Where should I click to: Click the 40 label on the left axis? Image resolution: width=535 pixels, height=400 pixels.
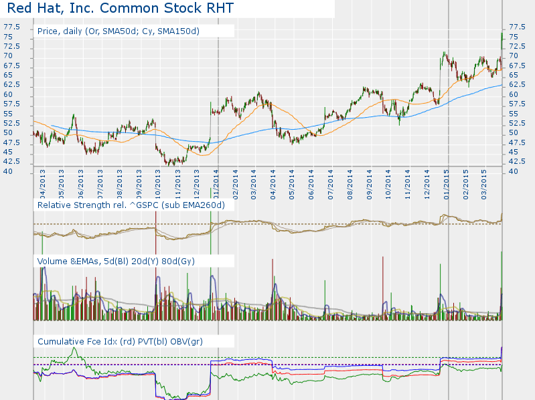(x=8, y=172)
